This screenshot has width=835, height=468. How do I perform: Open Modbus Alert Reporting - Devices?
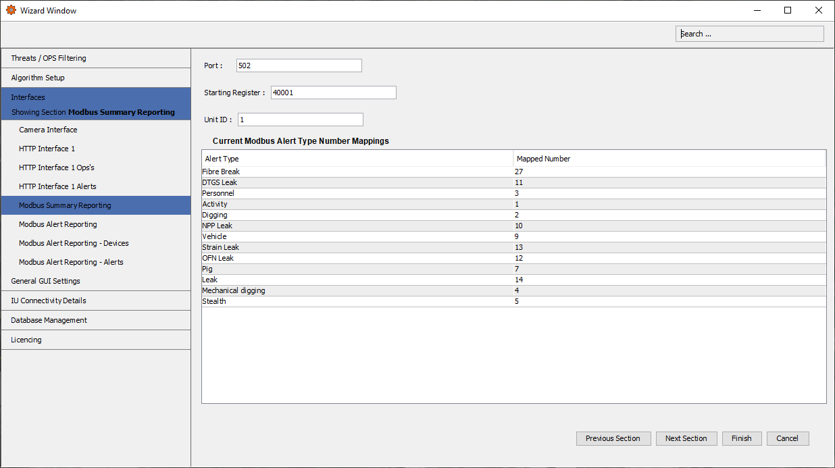pyautogui.click(x=73, y=243)
